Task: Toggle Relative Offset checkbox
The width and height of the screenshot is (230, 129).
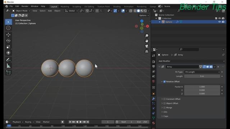Action: [x=165, y=82]
